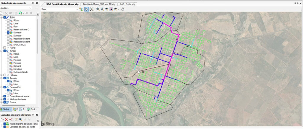Open the Contr... bottom panel tab

[x=32, y=109]
